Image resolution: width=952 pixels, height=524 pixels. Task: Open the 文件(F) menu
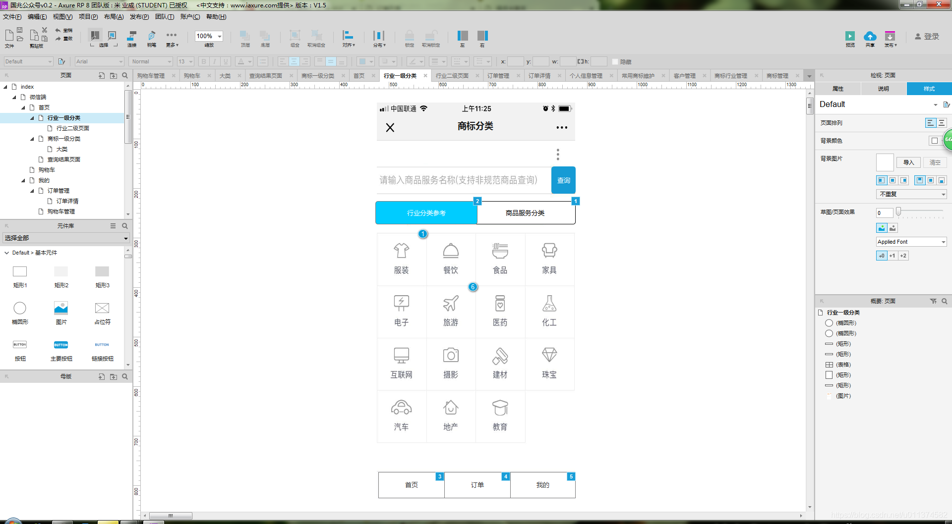(x=12, y=17)
